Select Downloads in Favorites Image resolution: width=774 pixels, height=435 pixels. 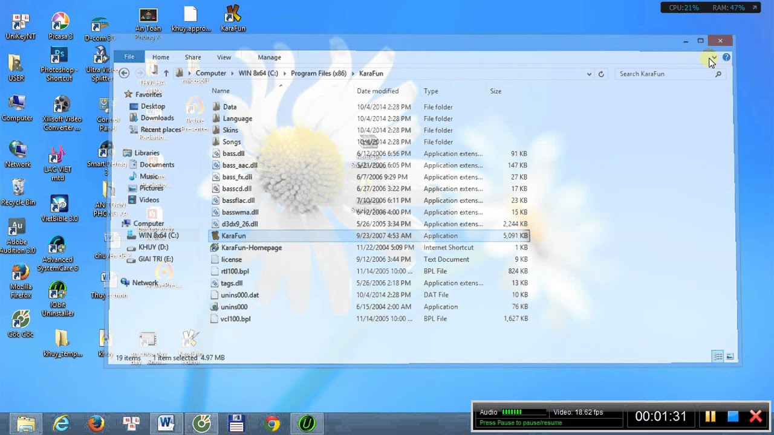157,118
